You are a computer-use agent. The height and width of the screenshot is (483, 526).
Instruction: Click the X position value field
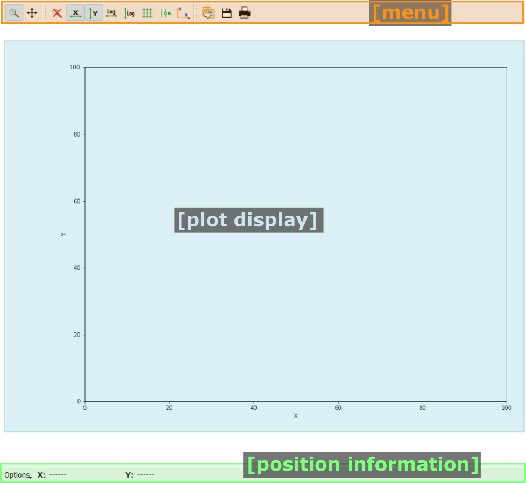(58, 475)
